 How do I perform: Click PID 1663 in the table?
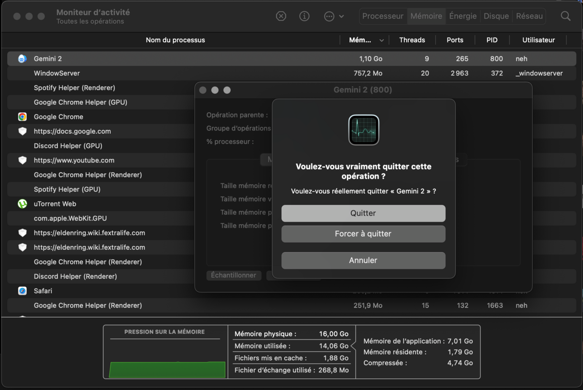[x=495, y=306]
